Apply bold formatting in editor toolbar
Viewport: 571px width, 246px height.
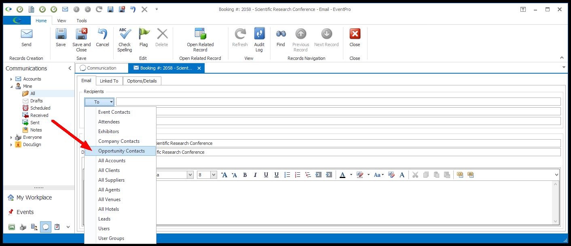pyautogui.click(x=245, y=175)
